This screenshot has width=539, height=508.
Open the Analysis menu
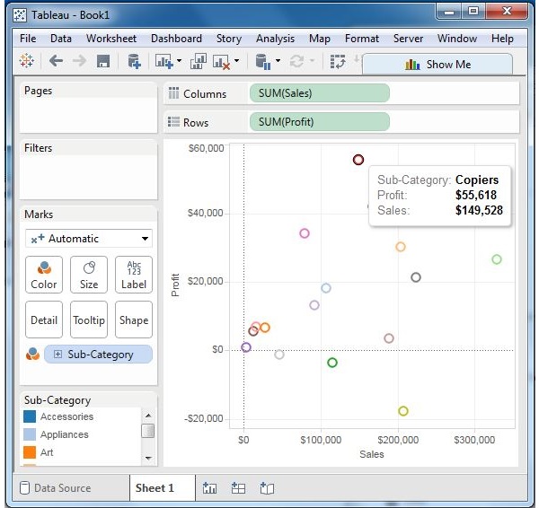pyautogui.click(x=275, y=39)
